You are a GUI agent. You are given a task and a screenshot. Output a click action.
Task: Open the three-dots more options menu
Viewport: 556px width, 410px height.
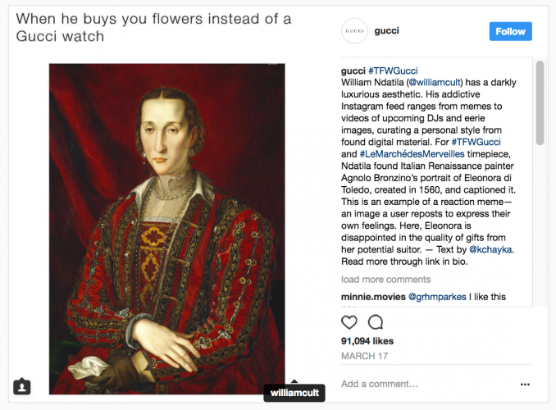pyautogui.click(x=525, y=384)
